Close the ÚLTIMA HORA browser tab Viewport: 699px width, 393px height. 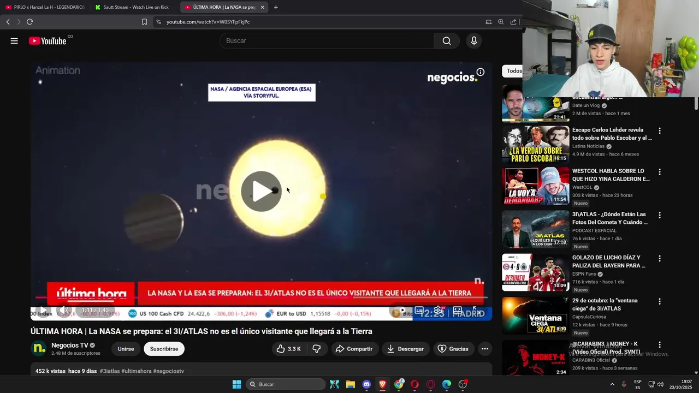coord(262,7)
